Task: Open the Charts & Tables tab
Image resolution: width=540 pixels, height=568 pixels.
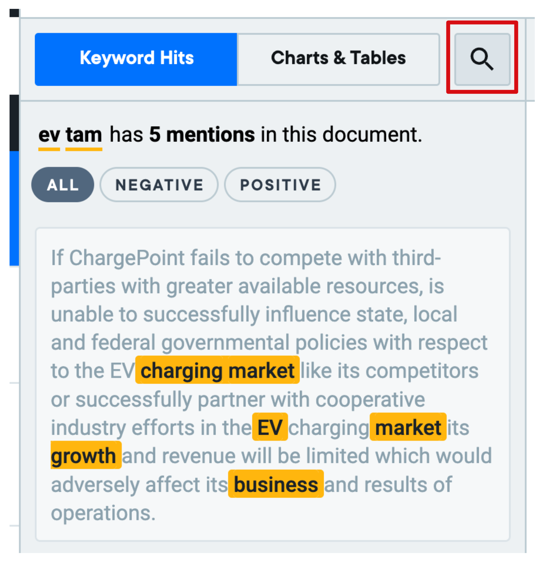Action: coord(338,59)
